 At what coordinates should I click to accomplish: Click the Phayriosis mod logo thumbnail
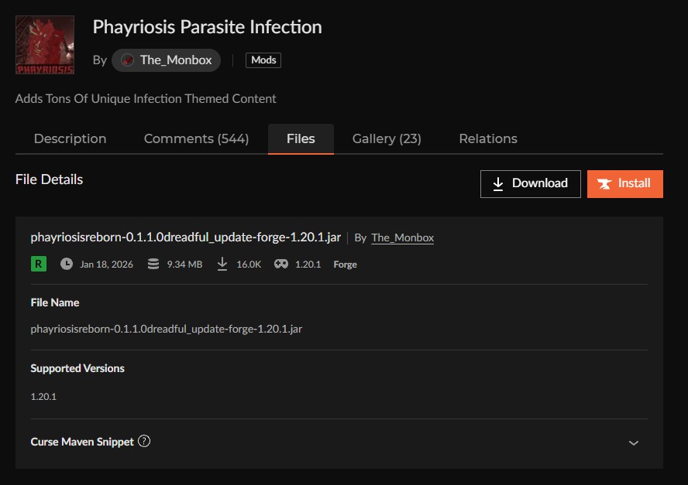[x=45, y=46]
